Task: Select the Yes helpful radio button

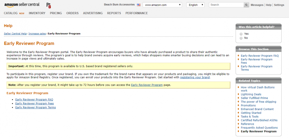Action: (x=241, y=34)
